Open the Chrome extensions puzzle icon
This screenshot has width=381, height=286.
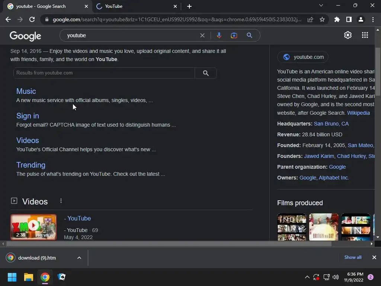(337, 19)
